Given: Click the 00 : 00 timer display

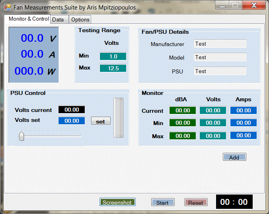Looking at the screenshot, I should 234,202.
